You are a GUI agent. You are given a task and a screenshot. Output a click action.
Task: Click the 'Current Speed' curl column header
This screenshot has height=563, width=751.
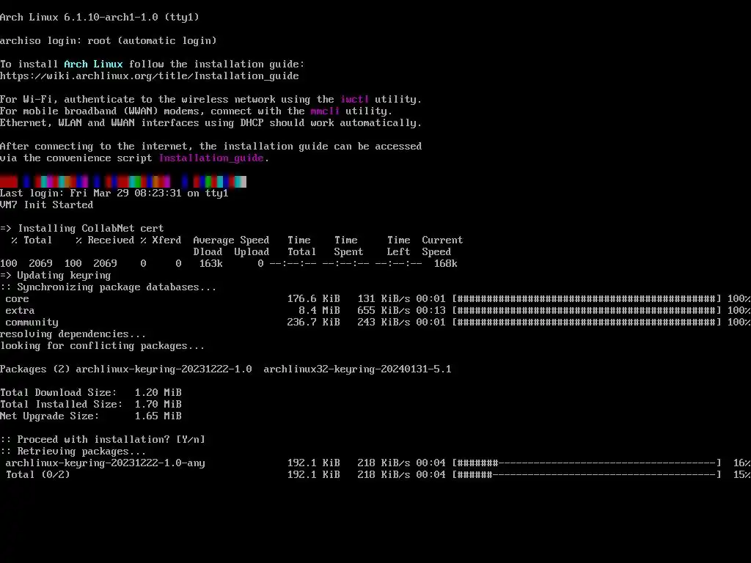tap(442, 246)
